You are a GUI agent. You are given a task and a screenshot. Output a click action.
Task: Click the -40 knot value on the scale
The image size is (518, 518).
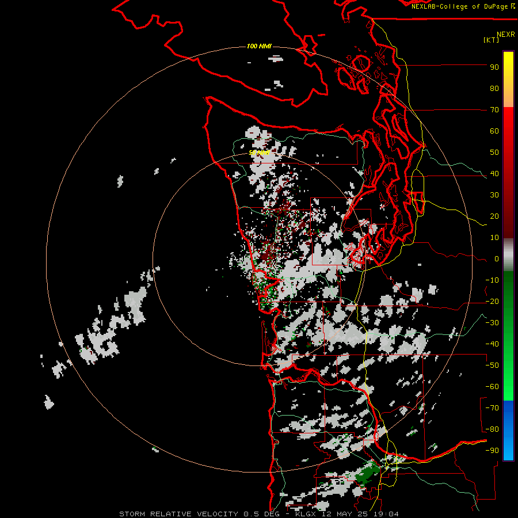(x=492, y=344)
